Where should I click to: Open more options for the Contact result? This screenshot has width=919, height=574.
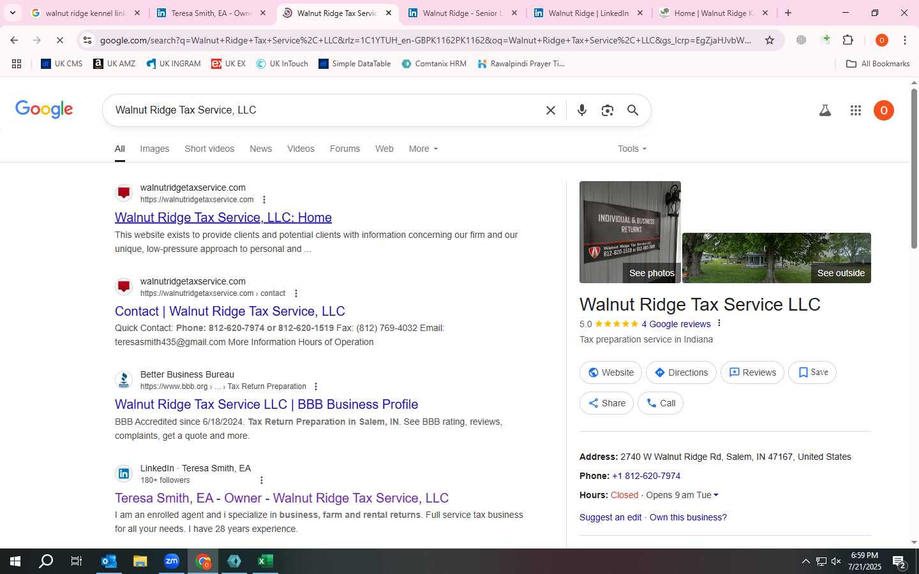click(295, 293)
